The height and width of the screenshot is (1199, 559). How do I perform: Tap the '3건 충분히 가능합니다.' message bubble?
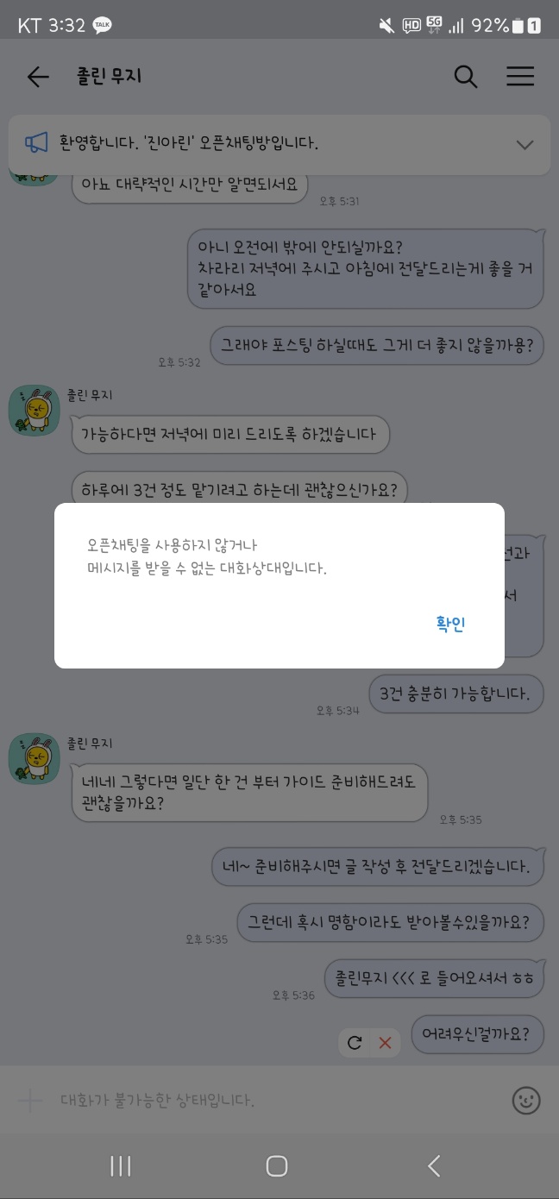click(456, 692)
